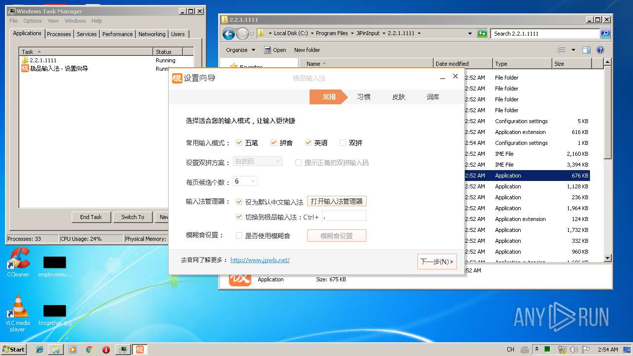Open VLC media player desktop shortcut

point(18,313)
